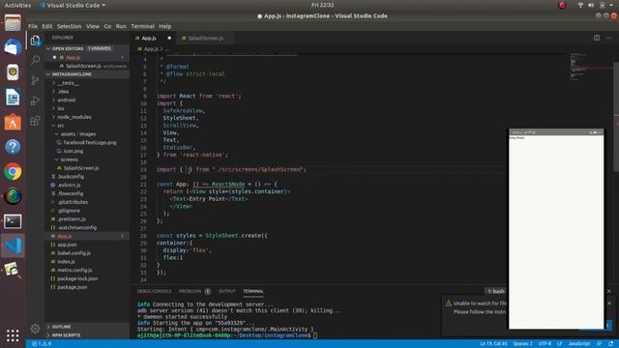Open icon.png in explorer
619x348 pixels.
pyautogui.click(x=74, y=151)
